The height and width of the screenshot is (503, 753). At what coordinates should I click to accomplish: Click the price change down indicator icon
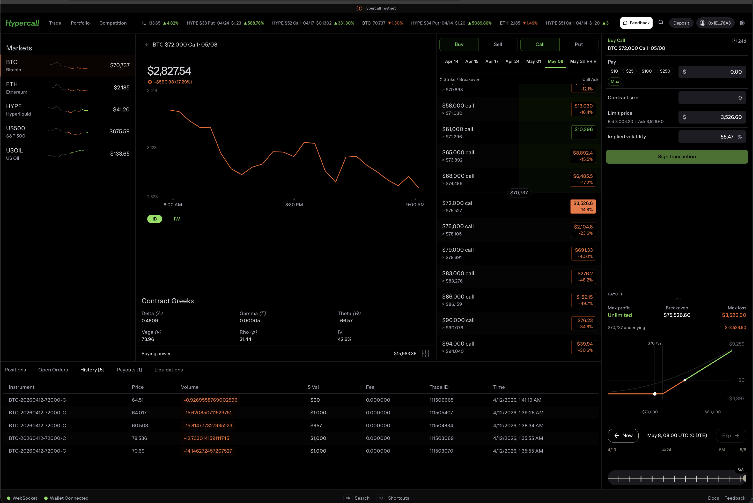point(150,82)
